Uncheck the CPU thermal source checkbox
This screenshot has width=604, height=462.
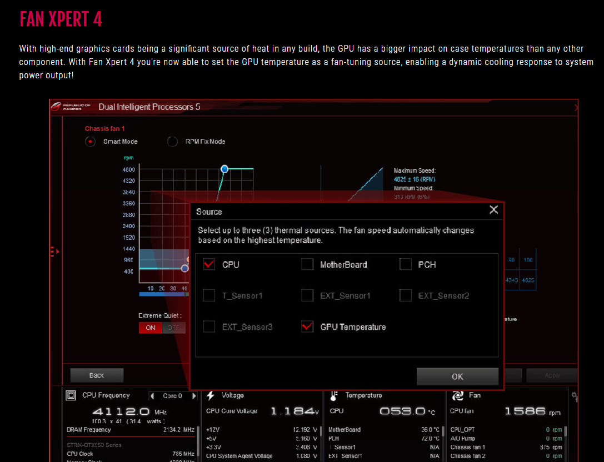[209, 264]
